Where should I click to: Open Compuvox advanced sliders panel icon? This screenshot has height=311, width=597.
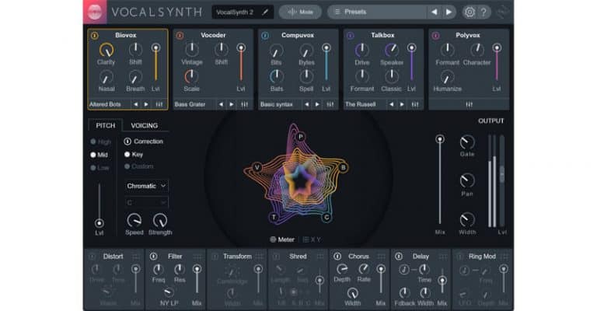click(x=330, y=104)
